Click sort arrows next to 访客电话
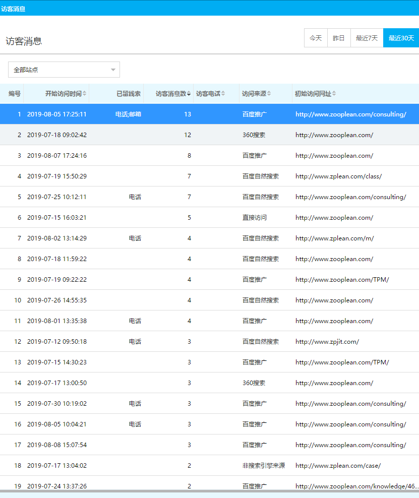The width and height of the screenshot is (419, 498). pos(223,94)
